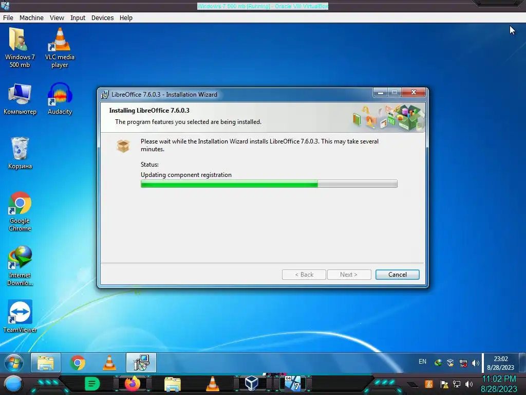Open Firefox on the host taskbar
526x395 pixels.
[132, 384]
